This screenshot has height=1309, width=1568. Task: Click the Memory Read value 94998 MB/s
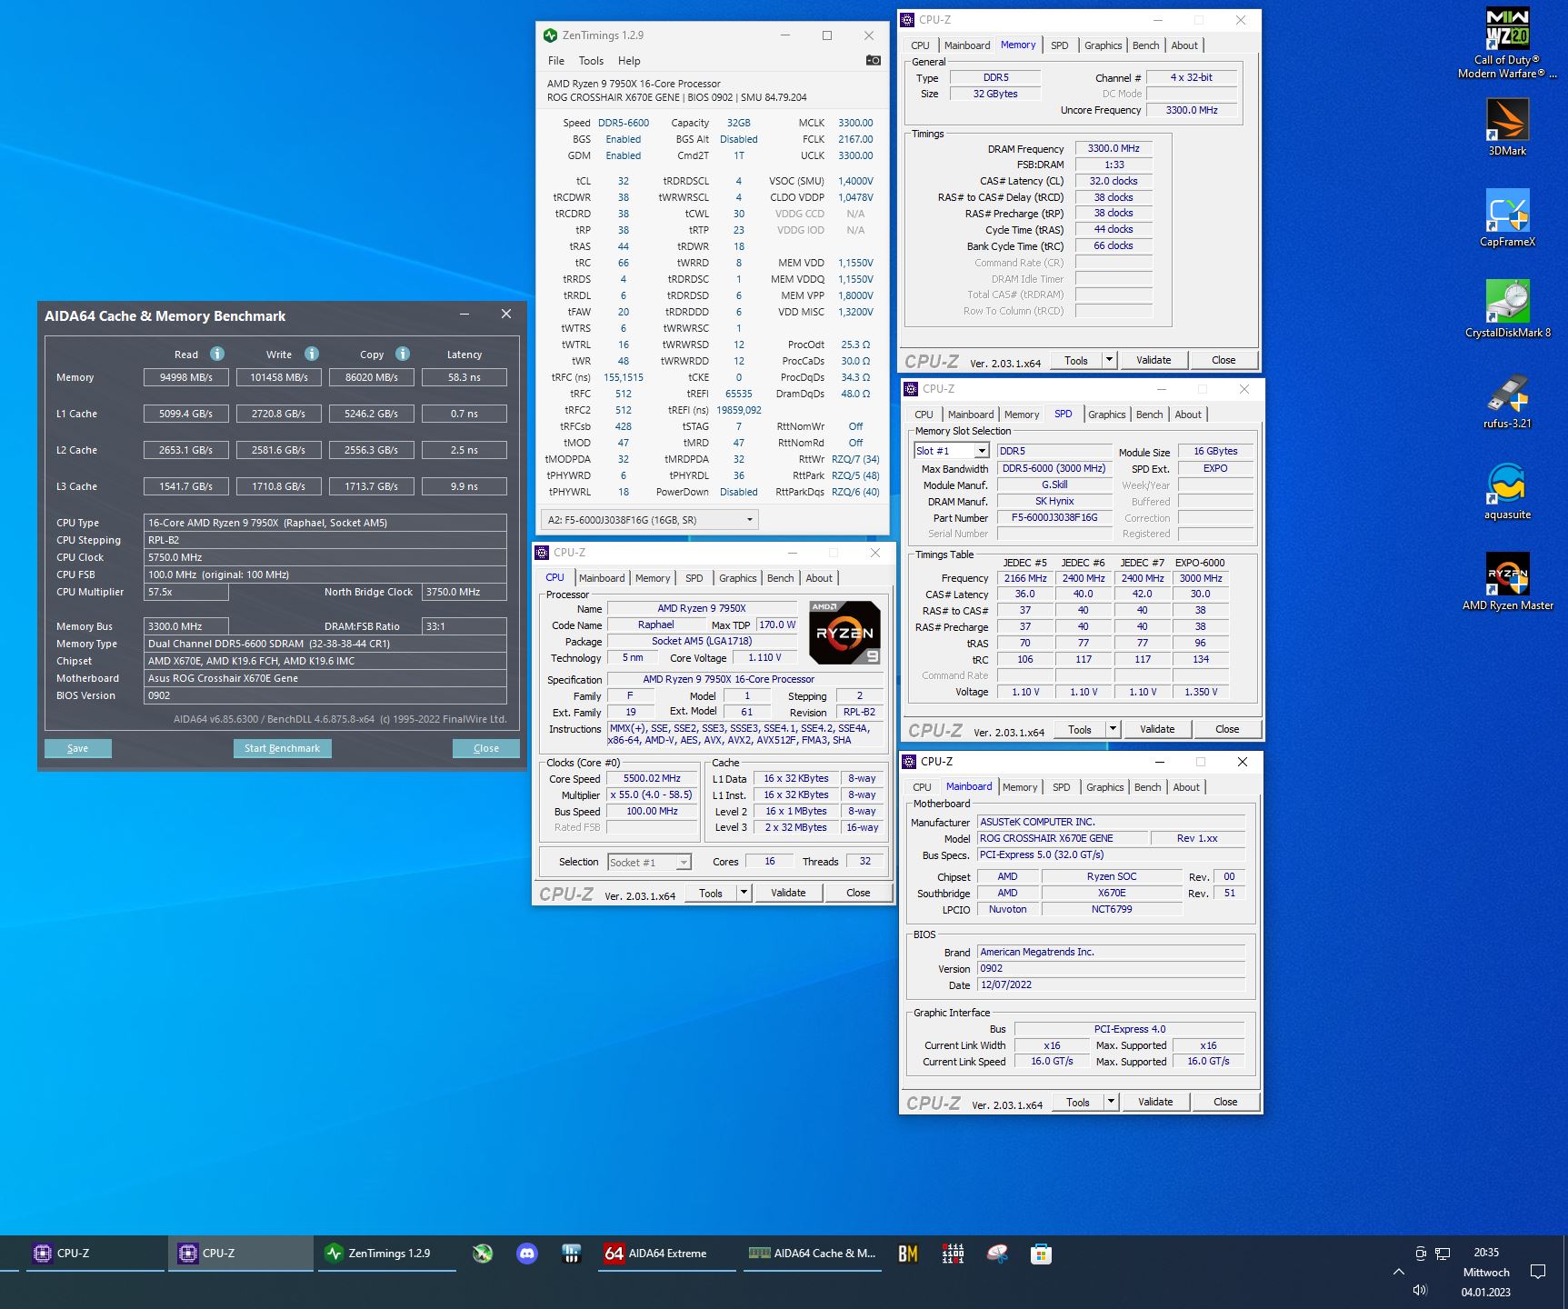pyautogui.click(x=186, y=377)
